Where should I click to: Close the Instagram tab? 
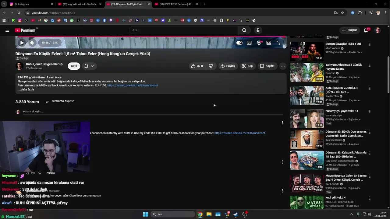pyautogui.click(x=52, y=4)
